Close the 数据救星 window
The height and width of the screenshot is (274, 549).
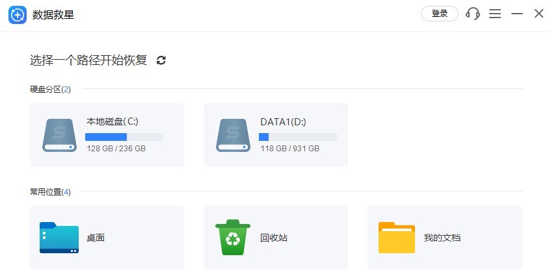[x=539, y=14]
